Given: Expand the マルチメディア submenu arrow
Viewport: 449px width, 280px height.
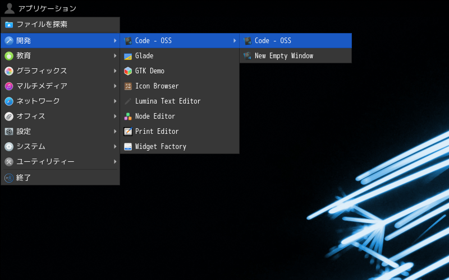Looking at the screenshot, I should pyautogui.click(x=115, y=86).
